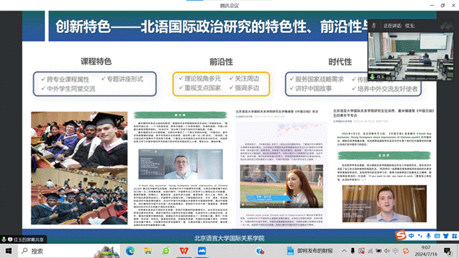The width and height of the screenshot is (459, 258).
Task: Click the 佳玉的屏幕共享 screen share label
Action: point(29,239)
